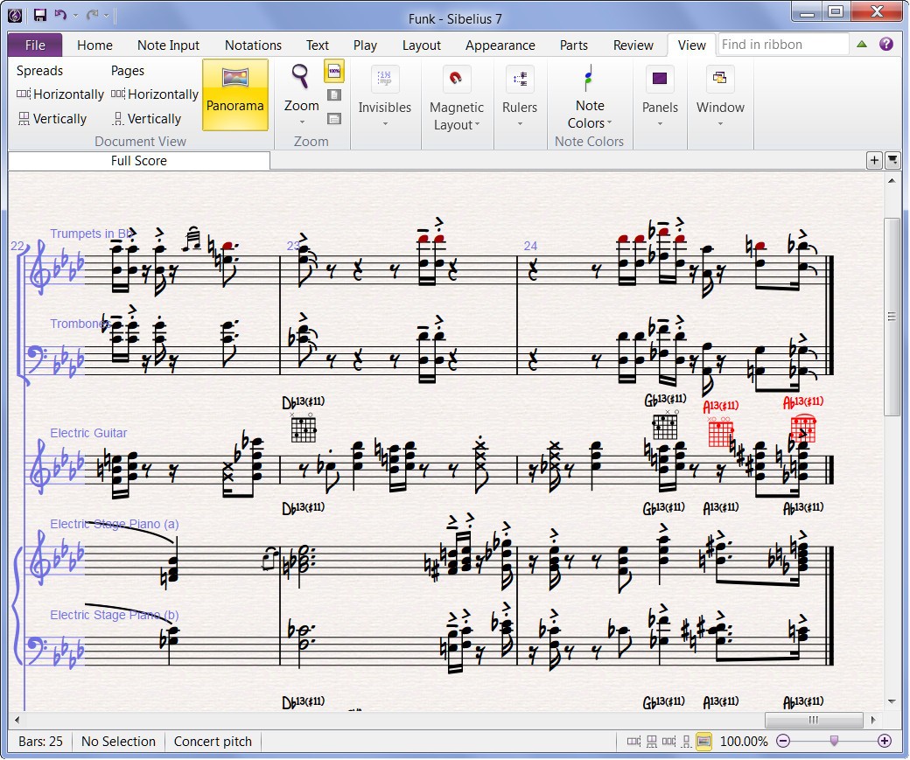Click in the Find in ribbon field

coord(783,45)
